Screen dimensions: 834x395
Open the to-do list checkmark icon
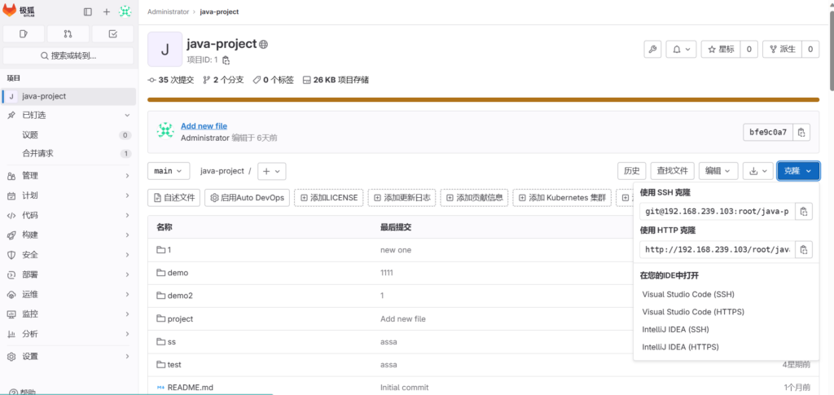112,33
